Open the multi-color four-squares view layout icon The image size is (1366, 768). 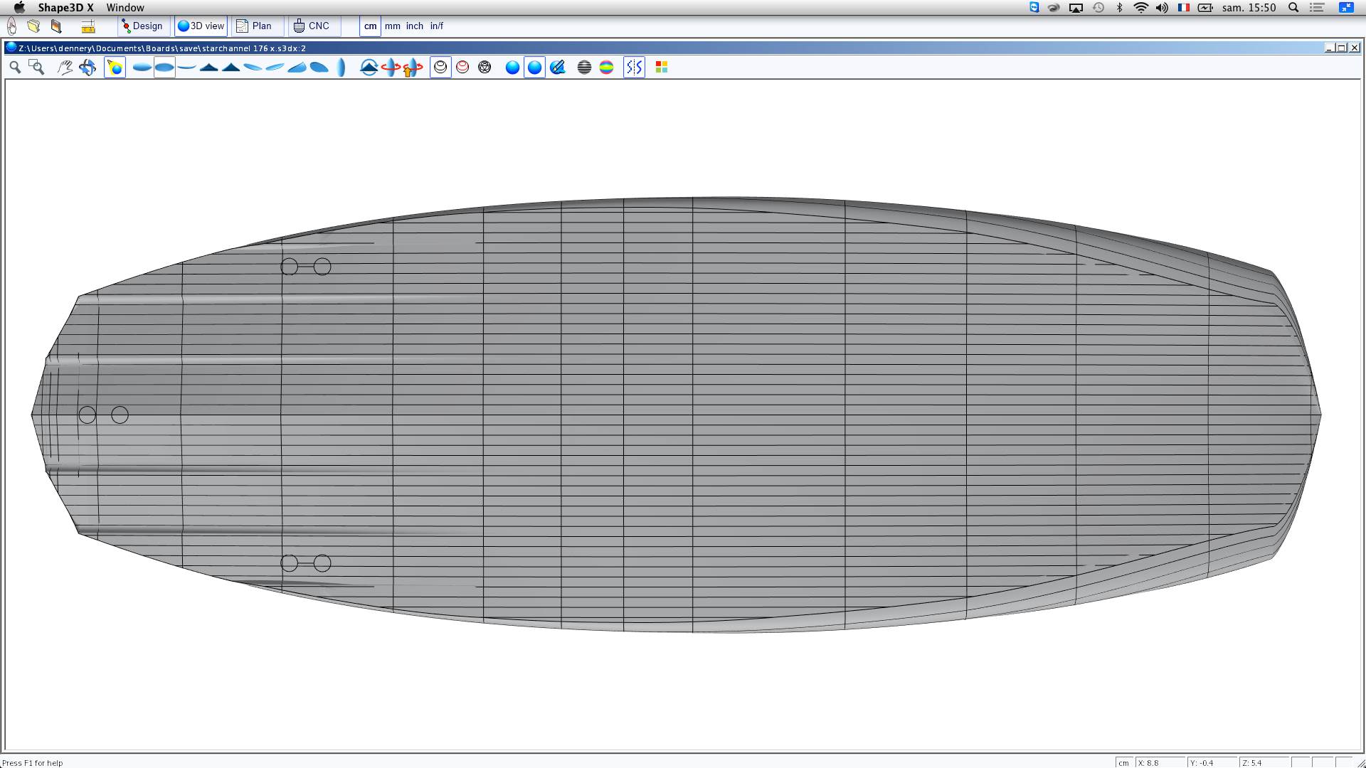click(x=662, y=68)
